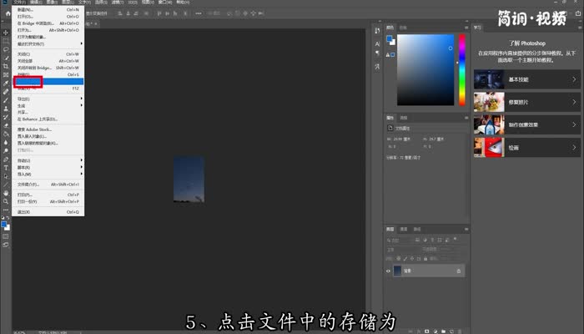
Task: Expand the 修复照片 tutorial chevron
Action: pos(574,102)
